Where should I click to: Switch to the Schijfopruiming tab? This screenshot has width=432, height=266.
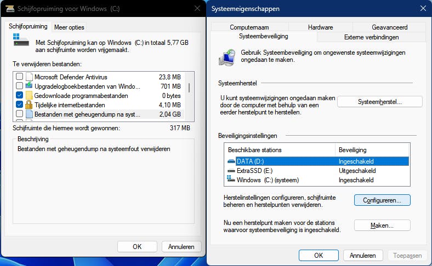point(28,26)
